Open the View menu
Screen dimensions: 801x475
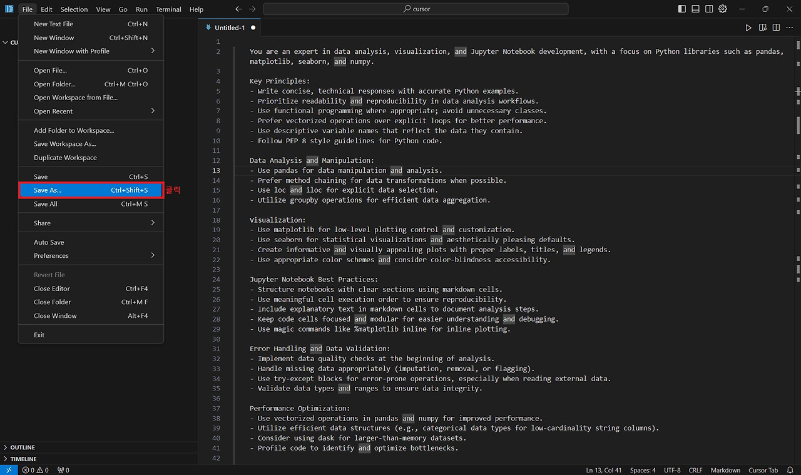[x=103, y=9]
